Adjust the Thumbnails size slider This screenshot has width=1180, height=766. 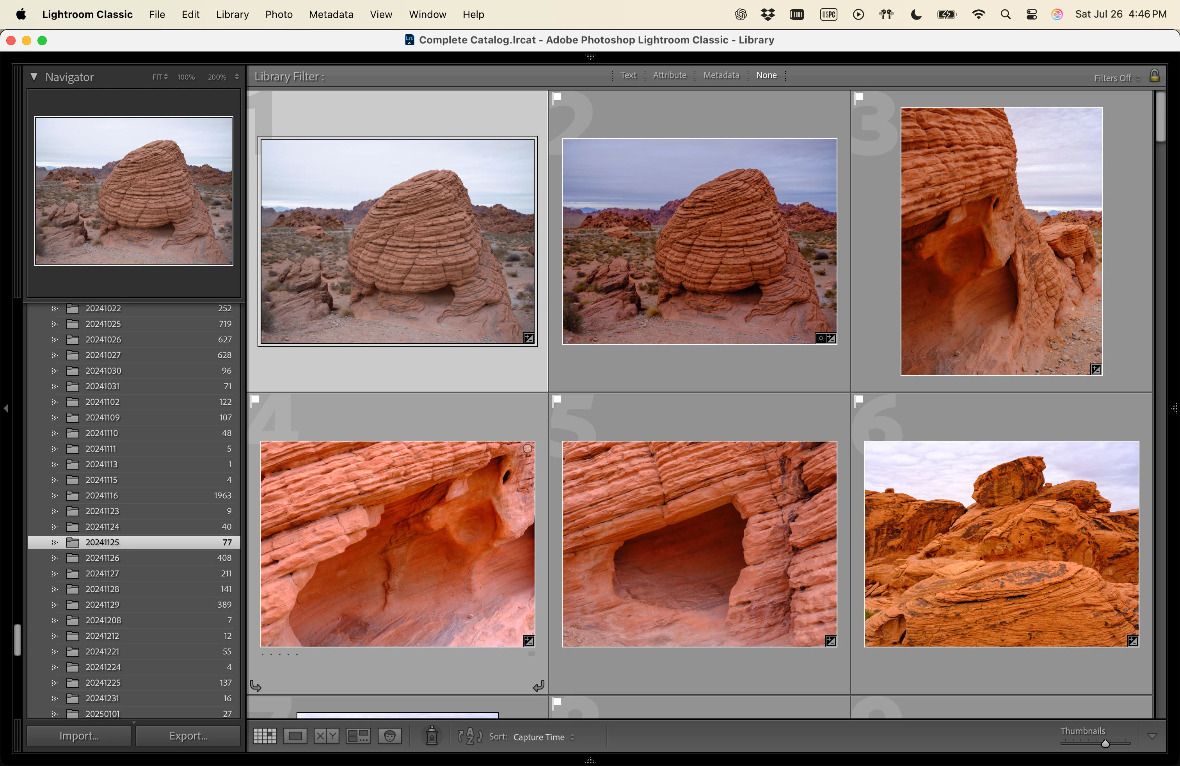(x=1105, y=743)
